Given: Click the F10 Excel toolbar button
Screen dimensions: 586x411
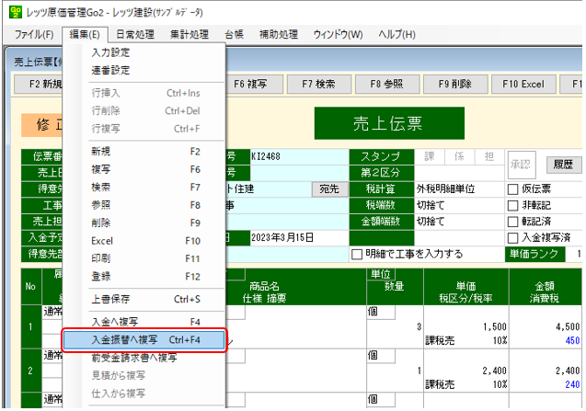Looking at the screenshot, I should tap(523, 84).
